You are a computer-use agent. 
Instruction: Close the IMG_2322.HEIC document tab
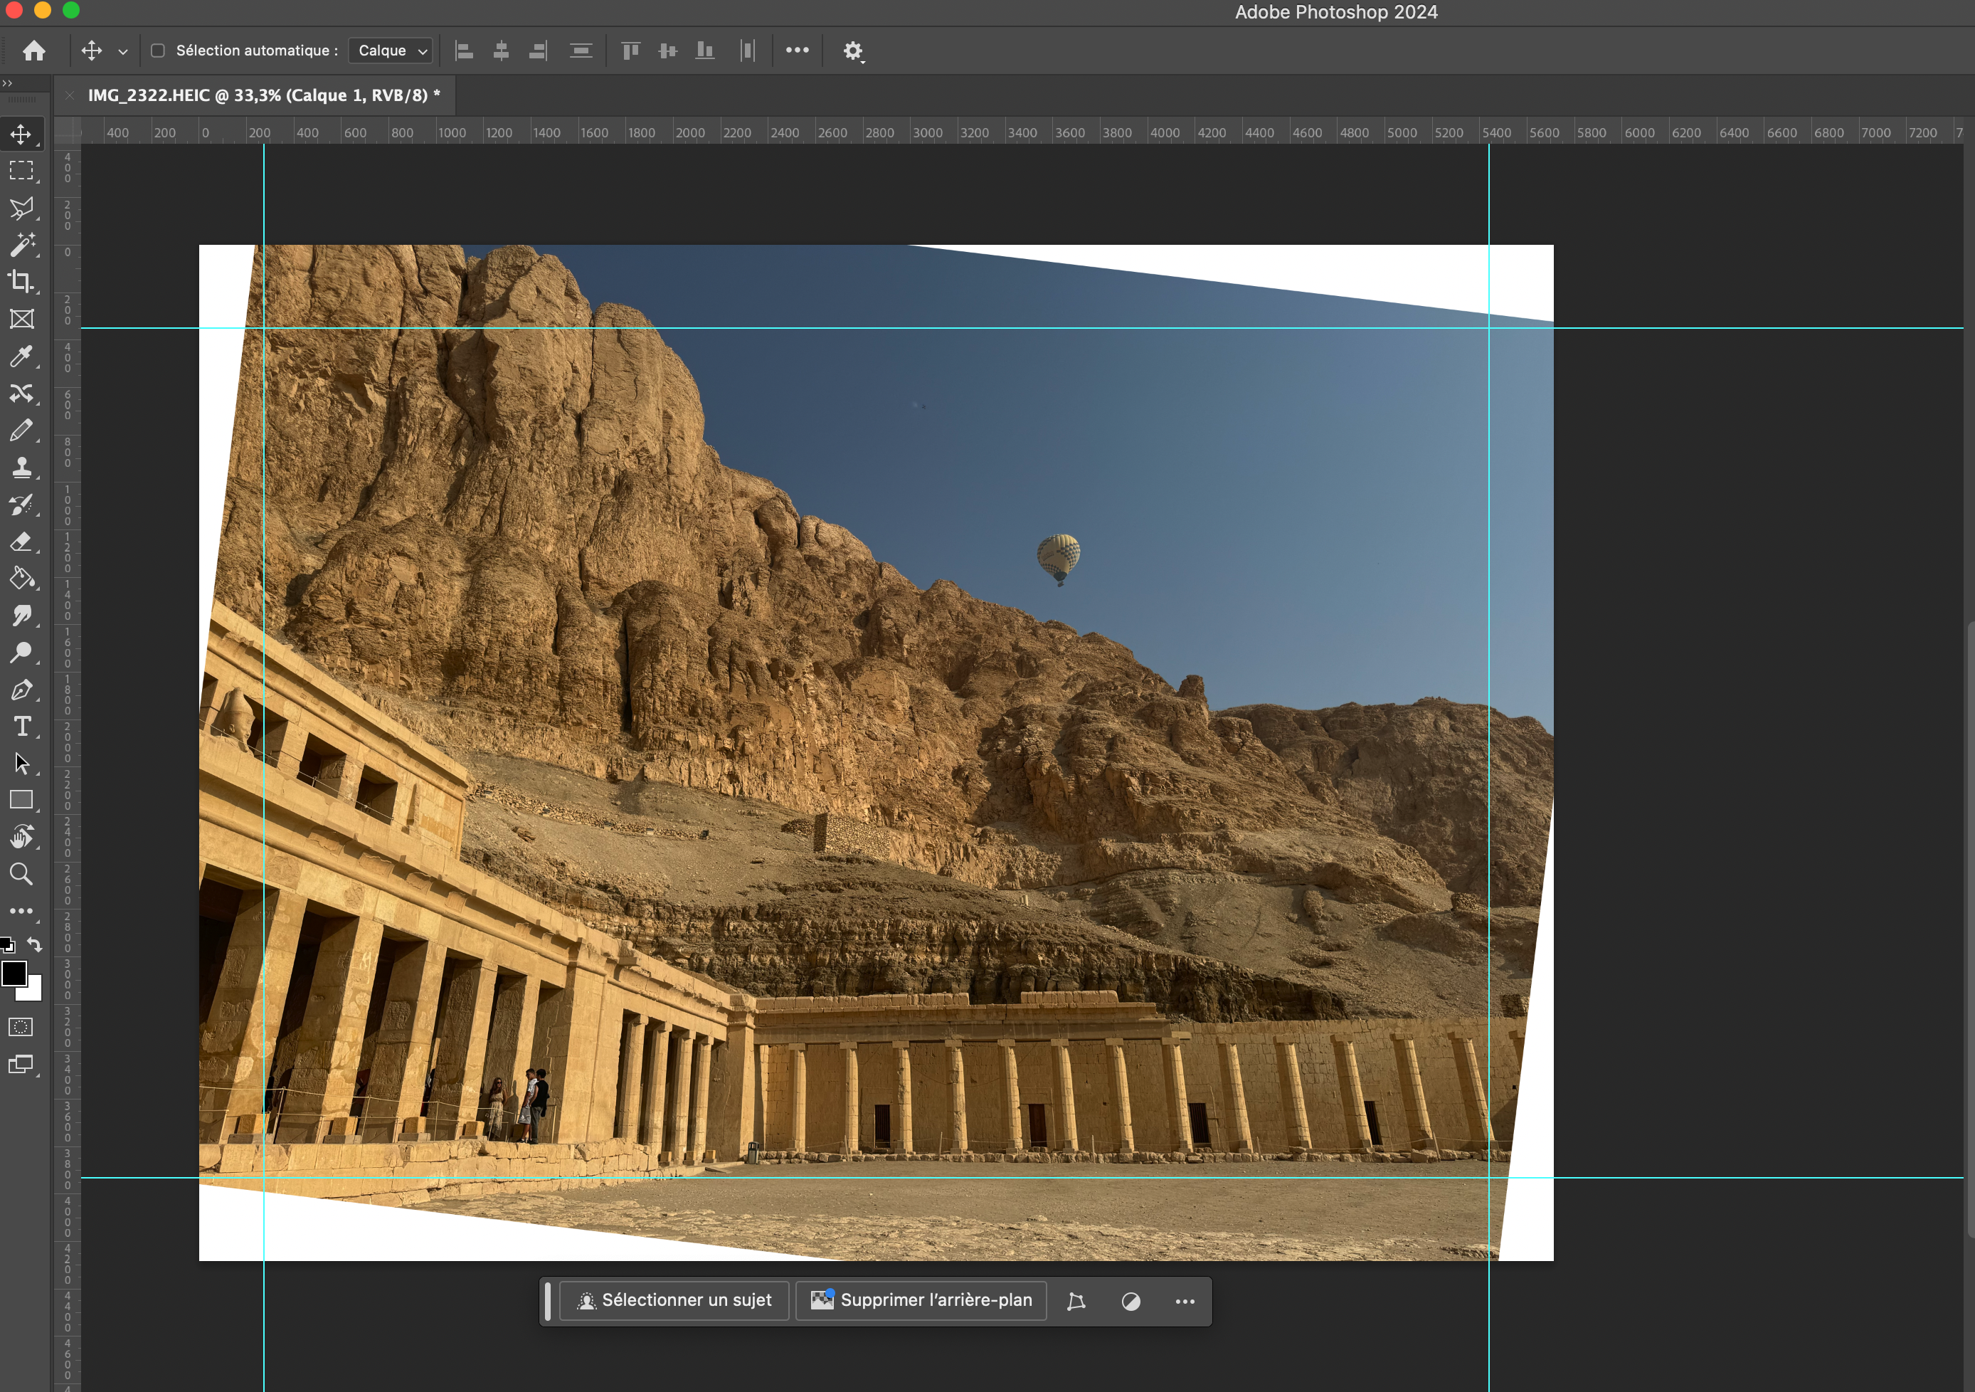(69, 95)
